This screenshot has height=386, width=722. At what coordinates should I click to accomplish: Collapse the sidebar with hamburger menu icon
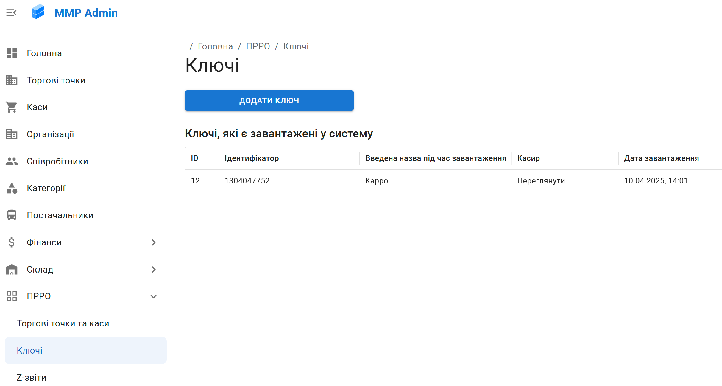coord(11,13)
